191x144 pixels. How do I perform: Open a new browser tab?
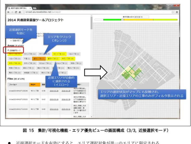(x=34, y=8)
